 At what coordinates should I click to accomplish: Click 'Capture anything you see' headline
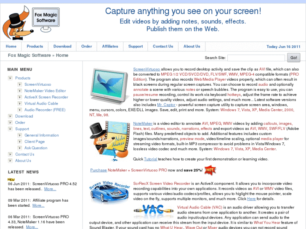coord(183,11)
